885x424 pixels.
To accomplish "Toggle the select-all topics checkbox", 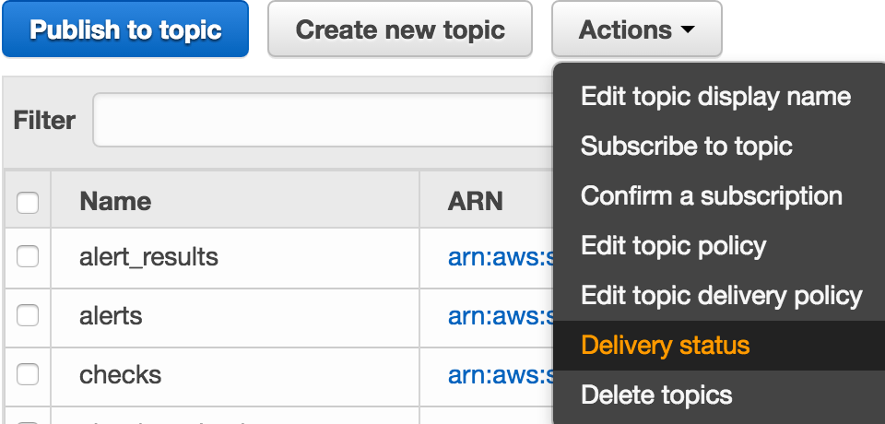I will pyautogui.click(x=28, y=202).
